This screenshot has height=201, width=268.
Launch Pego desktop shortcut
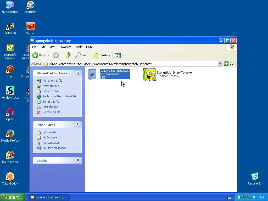pos(10,71)
